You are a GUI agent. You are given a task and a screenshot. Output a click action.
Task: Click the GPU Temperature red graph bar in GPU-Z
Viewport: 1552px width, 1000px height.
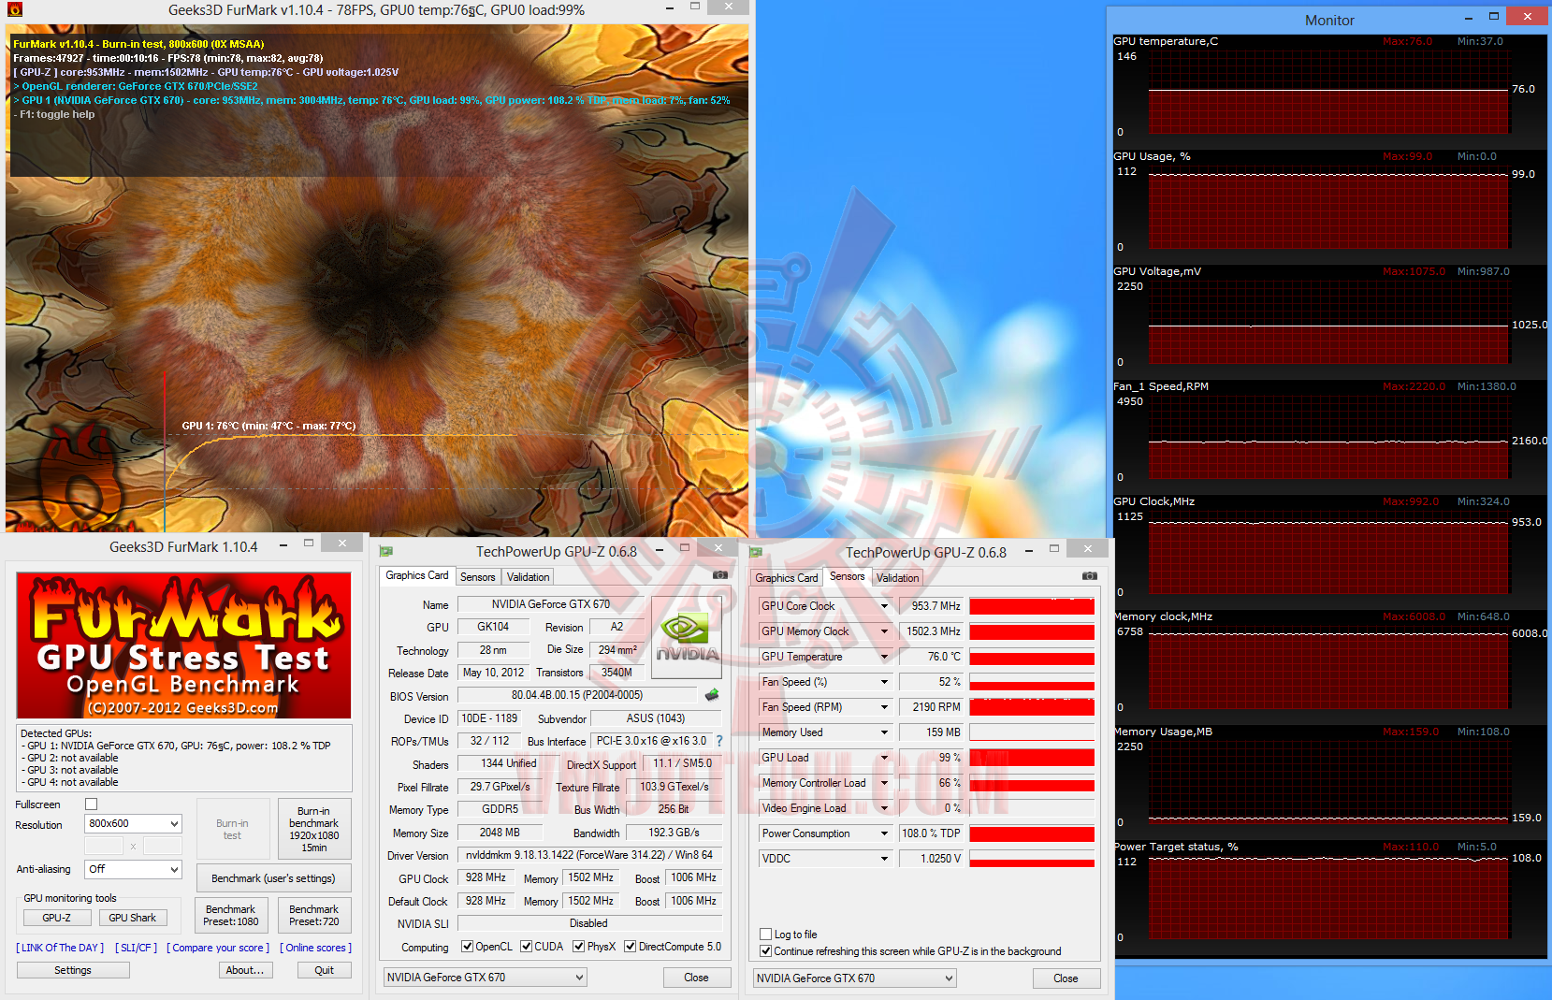(1032, 657)
